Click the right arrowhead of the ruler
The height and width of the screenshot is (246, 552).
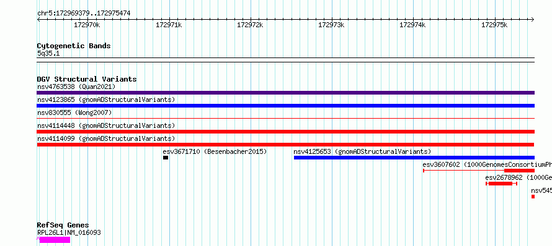coord(533,20)
